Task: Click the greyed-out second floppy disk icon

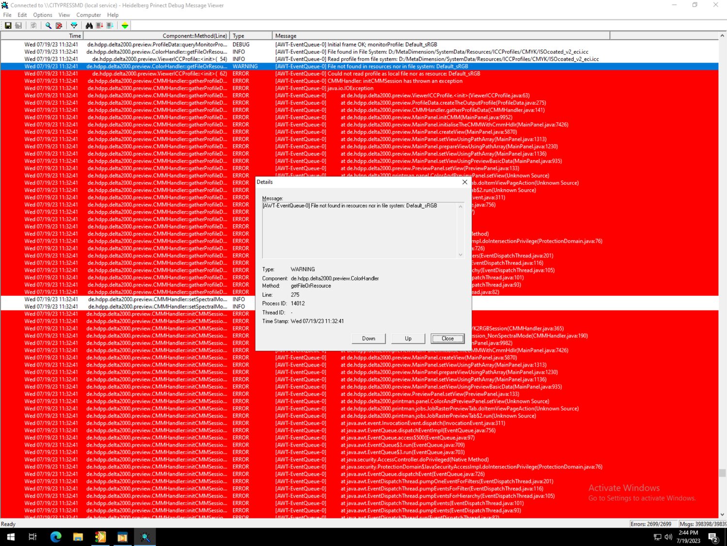Action: [x=18, y=25]
